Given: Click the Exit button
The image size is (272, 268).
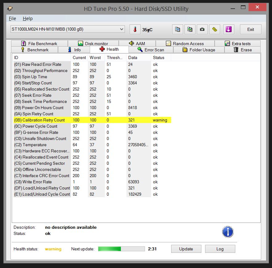Looking at the screenshot, I should pyautogui.click(x=250, y=29).
